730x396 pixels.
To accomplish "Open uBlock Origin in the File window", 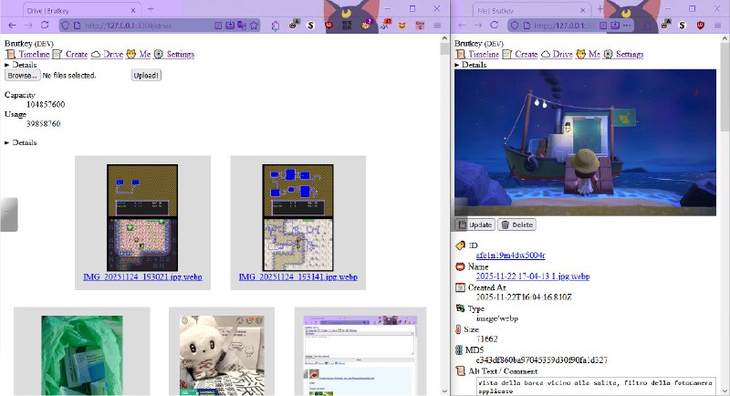I will click(x=700, y=26).
